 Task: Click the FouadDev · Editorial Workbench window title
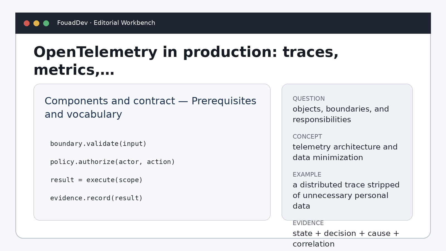[106, 23]
